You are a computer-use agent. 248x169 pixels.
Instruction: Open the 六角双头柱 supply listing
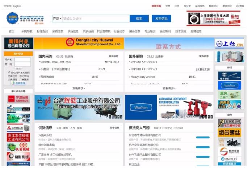pyautogui.click(x=45, y=135)
